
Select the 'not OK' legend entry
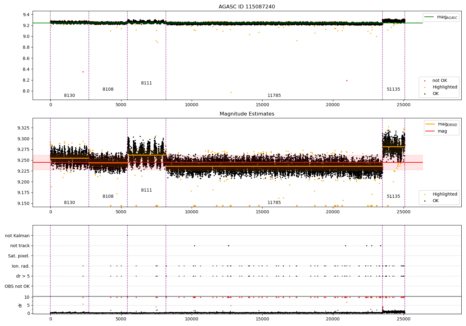tap(440, 81)
